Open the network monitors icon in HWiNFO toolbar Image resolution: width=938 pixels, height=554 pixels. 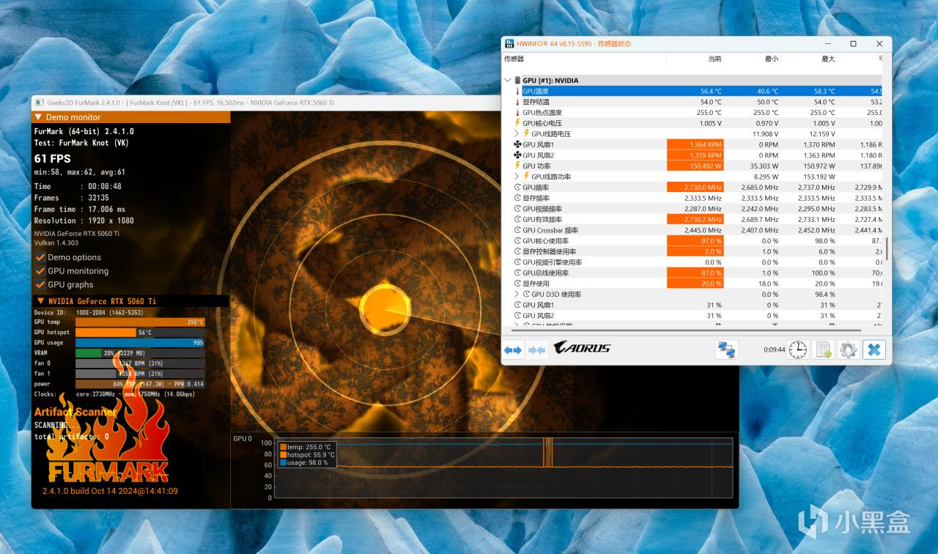pyautogui.click(x=727, y=350)
